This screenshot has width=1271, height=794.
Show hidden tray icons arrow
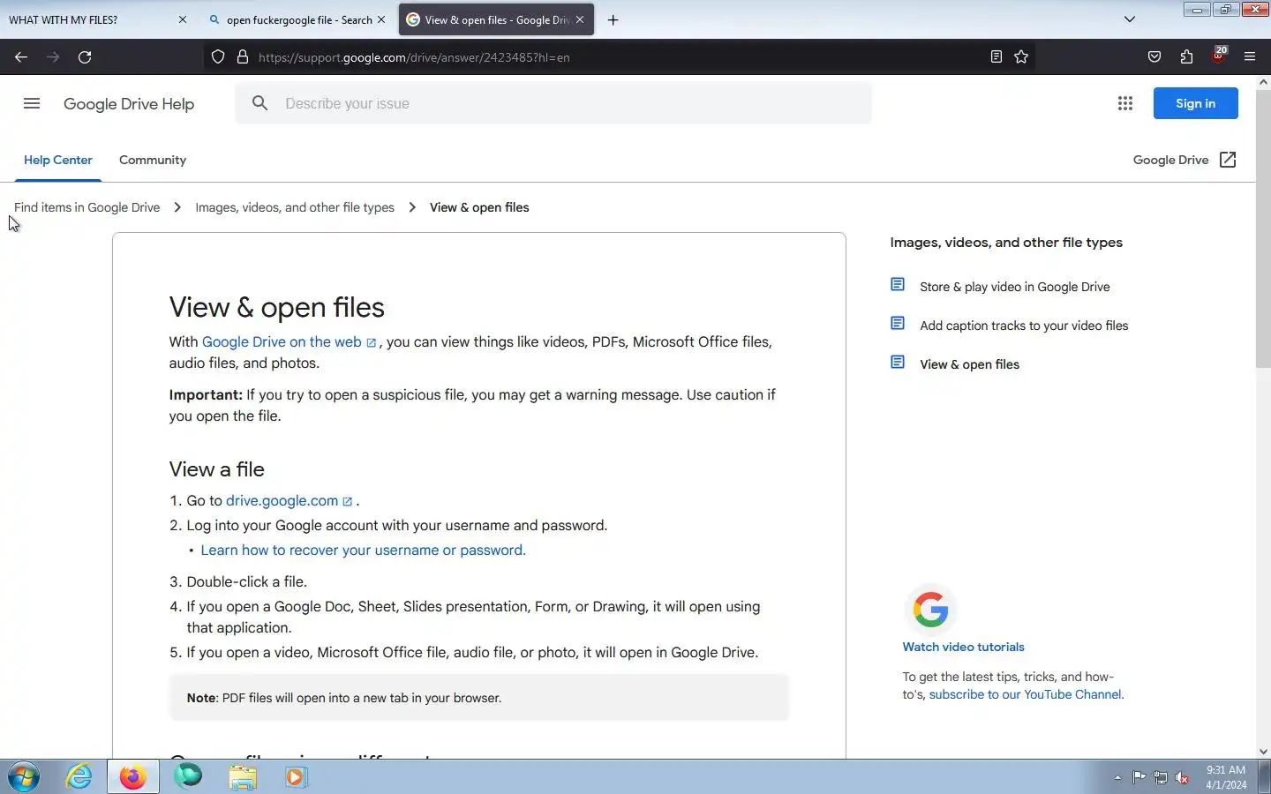(1117, 778)
